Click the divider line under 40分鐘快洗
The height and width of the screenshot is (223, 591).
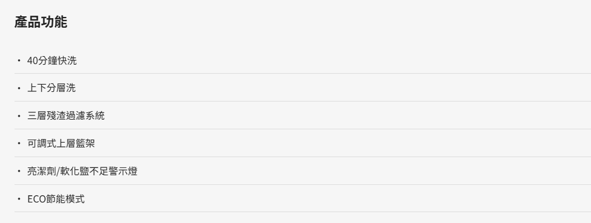pos(302,74)
